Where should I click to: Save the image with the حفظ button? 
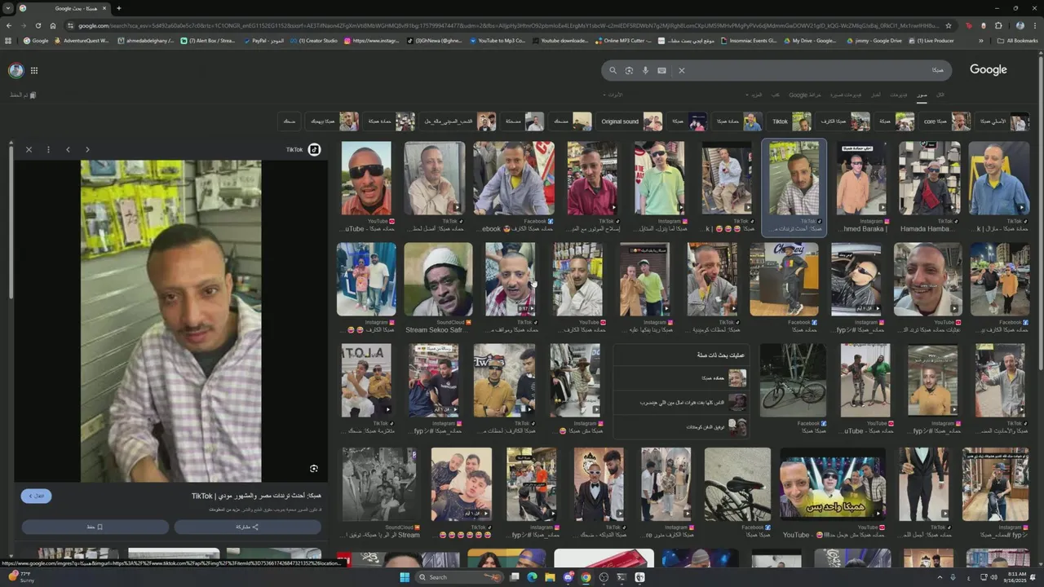click(95, 527)
